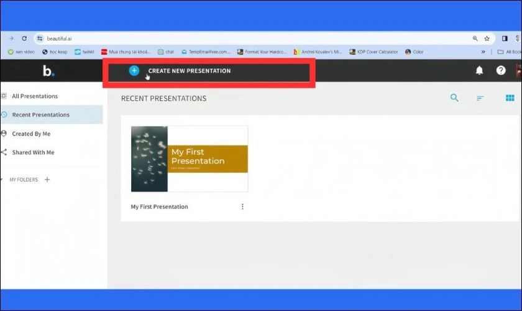Open Created By Me section
This screenshot has width=522, height=311.
click(x=52, y=134)
